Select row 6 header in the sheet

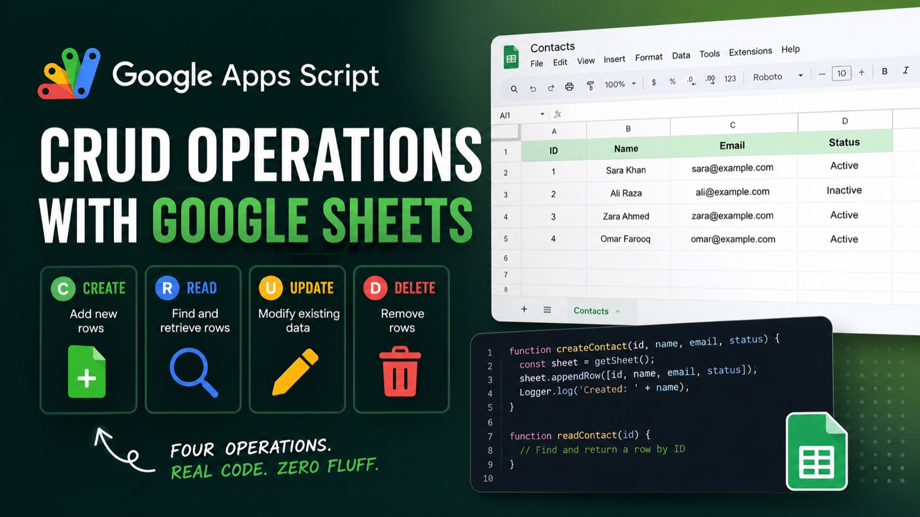(506, 258)
